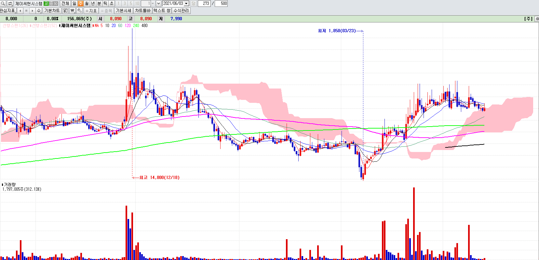The width and height of the screenshot is (539, 260).
Task: Open the interval value combo box dropdown
Action: 153,3
